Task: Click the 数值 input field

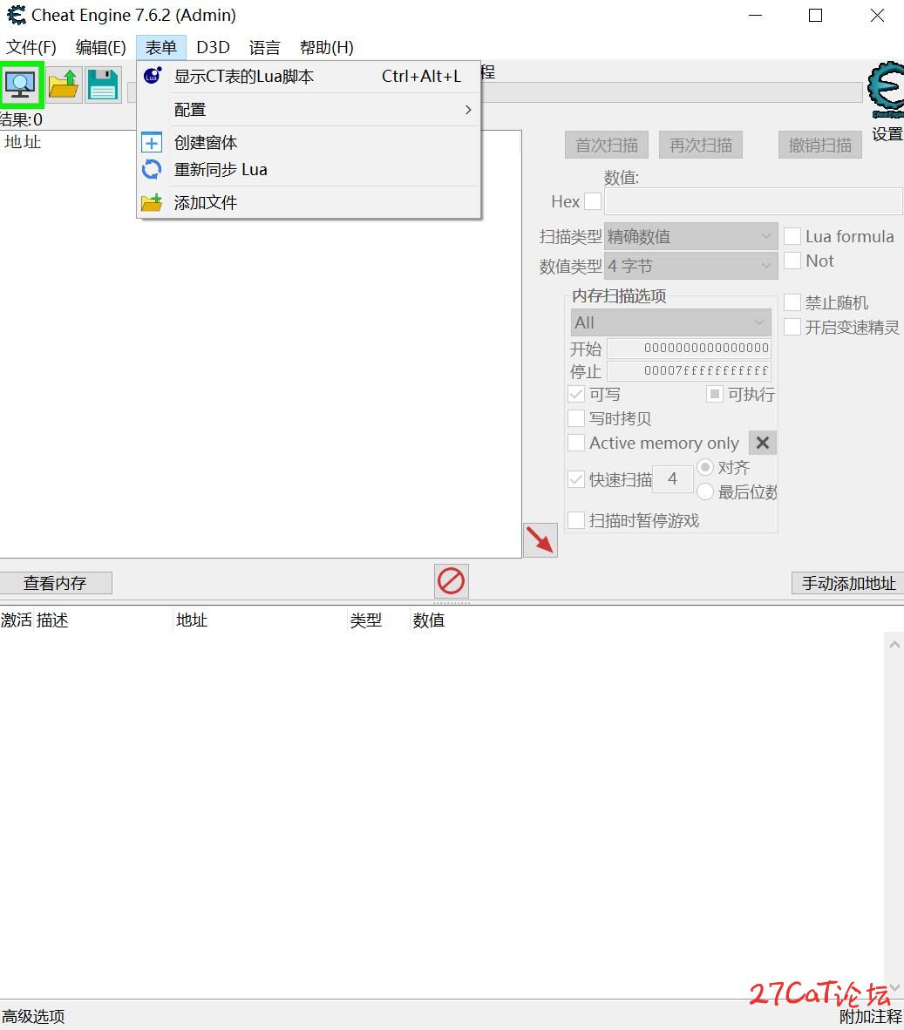Action: (x=753, y=201)
